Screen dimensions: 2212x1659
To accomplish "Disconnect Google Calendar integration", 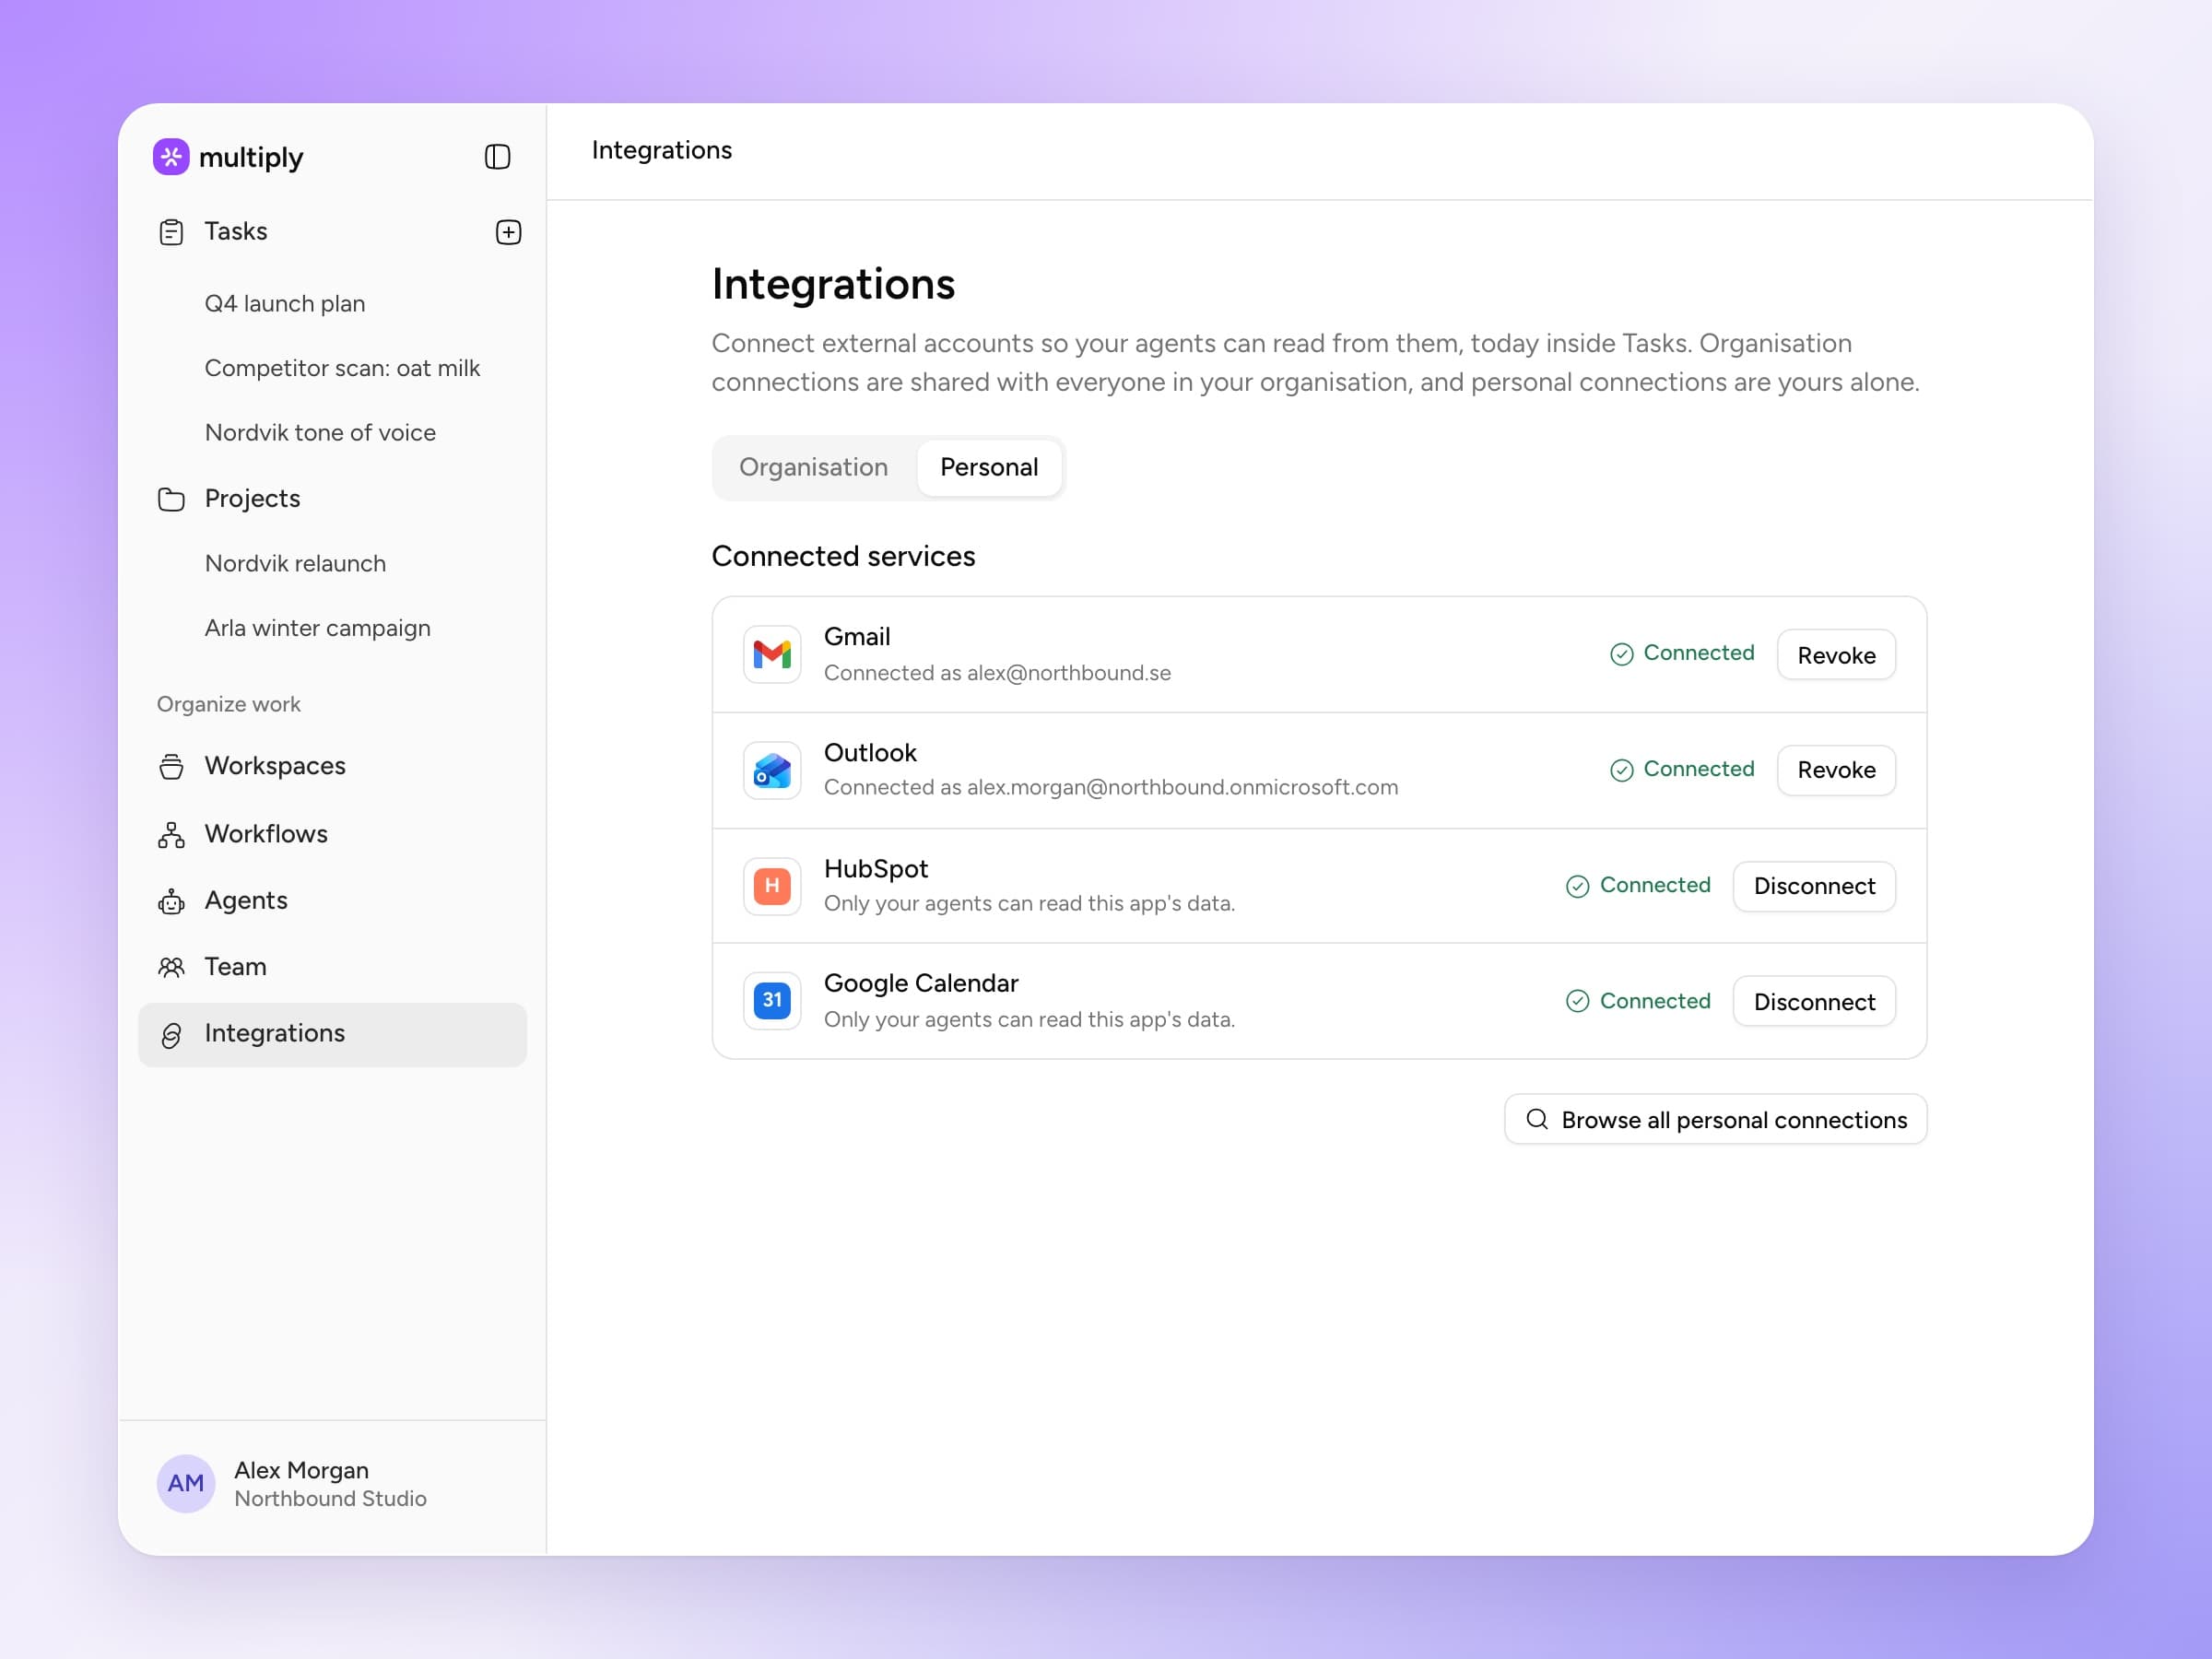I will (x=1814, y=1001).
